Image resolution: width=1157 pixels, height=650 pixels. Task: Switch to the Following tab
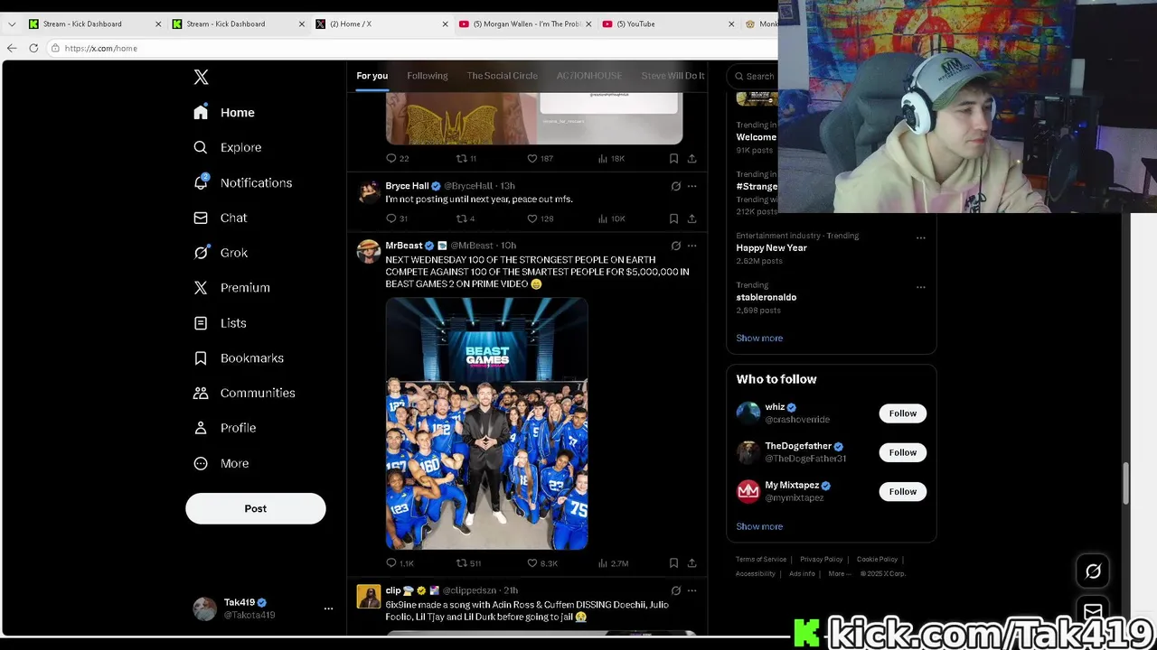tap(428, 76)
